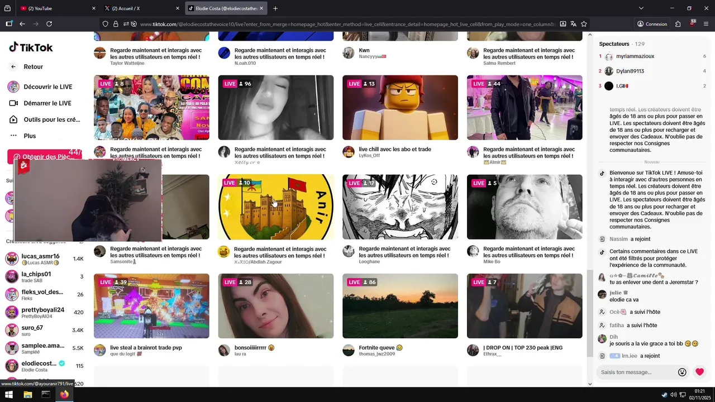Send a heart like
This screenshot has height=402, width=715.
[699, 372]
